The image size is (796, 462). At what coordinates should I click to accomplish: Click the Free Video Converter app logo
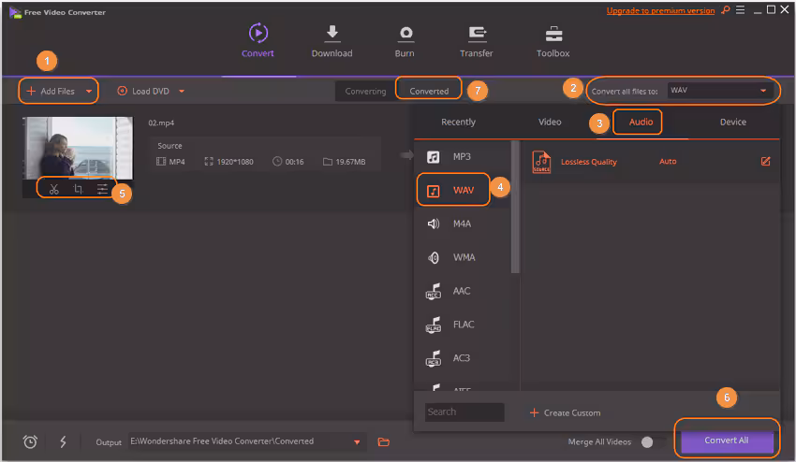[x=15, y=12]
